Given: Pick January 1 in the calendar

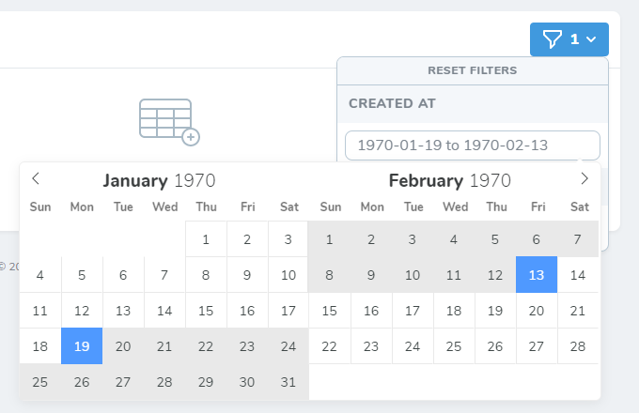Looking at the screenshot, I should (x=206, y=239).
